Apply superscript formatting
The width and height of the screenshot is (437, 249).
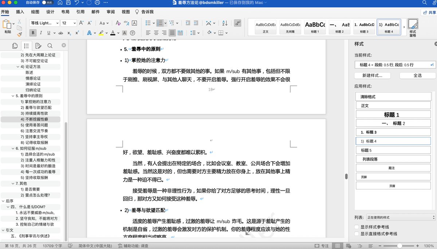(x=77, y=33)
